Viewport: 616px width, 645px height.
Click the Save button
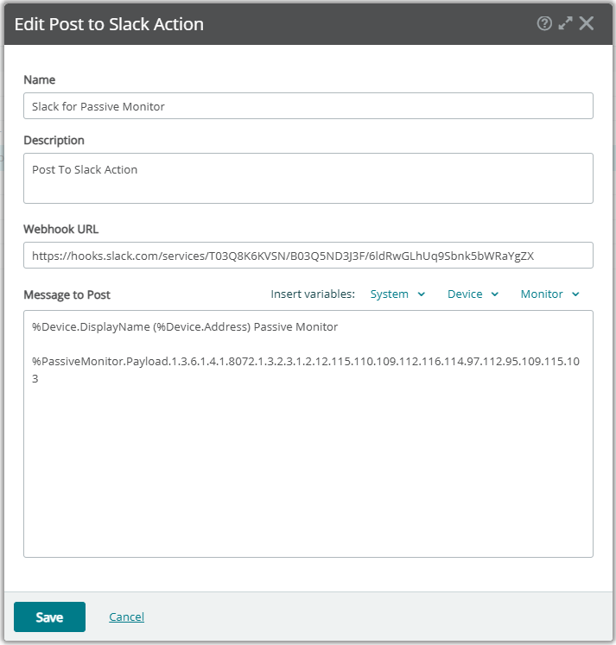click(49, 617)
